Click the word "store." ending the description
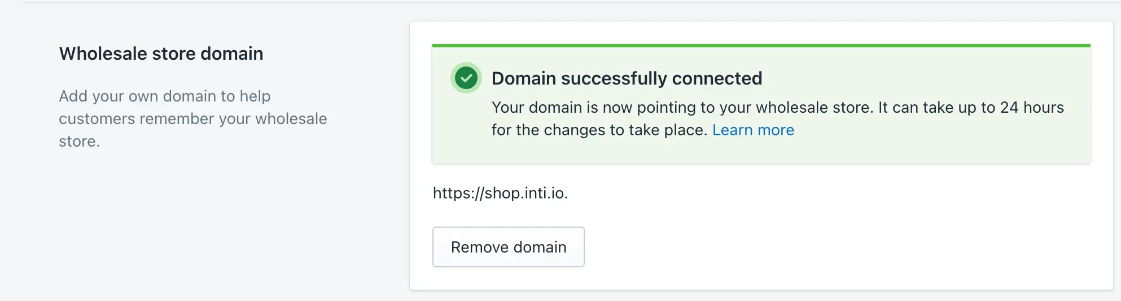 pyautogui.click(x=79, y=141)
